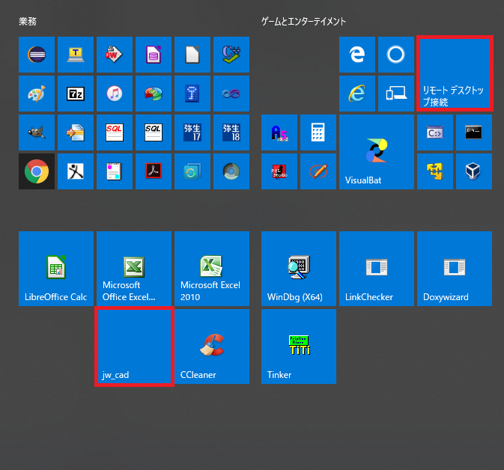Launch Microsoft Excel 2010 tile

[211, 269]
